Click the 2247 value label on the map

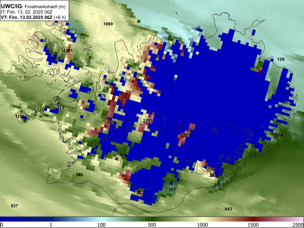214,175
